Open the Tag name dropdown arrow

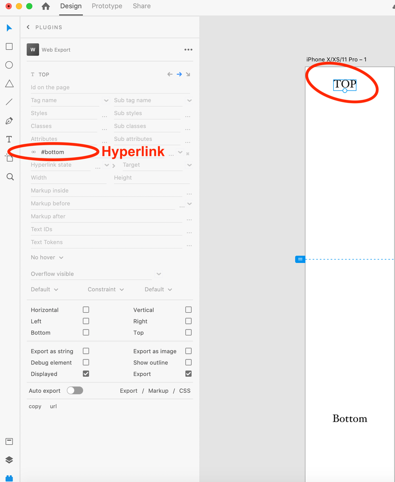[x=106, y=101]
